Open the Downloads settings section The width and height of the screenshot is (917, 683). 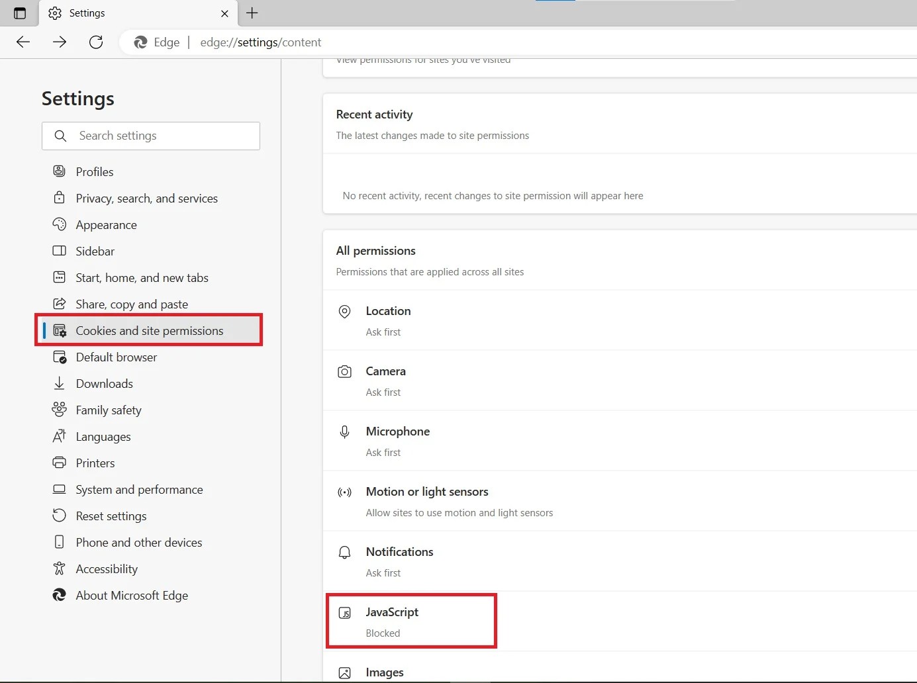coord(104,383)
